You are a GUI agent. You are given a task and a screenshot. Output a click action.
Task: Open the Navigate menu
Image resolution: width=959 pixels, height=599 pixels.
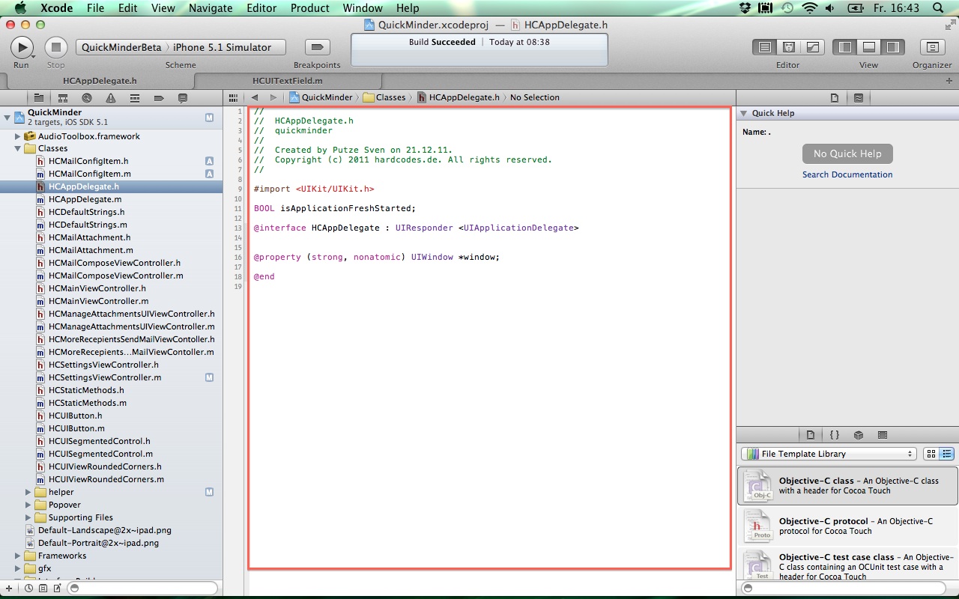[211, 7]
